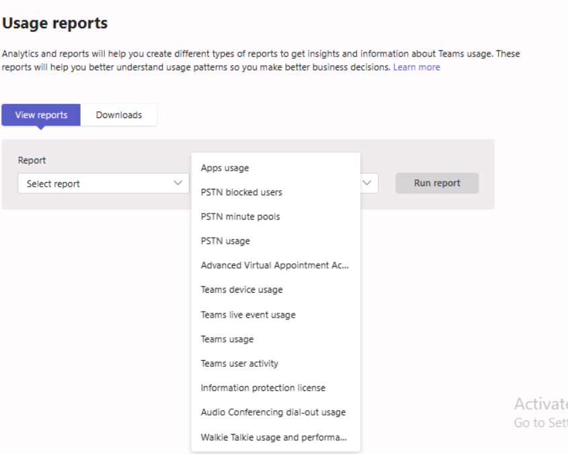Select Information protection license option
Image resolution: width=568 pixels, height=454 pixels.
[x=258, y=388]
